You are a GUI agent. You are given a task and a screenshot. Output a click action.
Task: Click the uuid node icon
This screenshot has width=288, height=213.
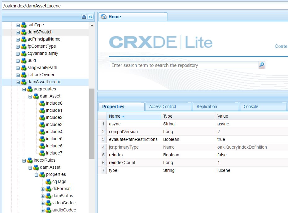tap(24, 61)
